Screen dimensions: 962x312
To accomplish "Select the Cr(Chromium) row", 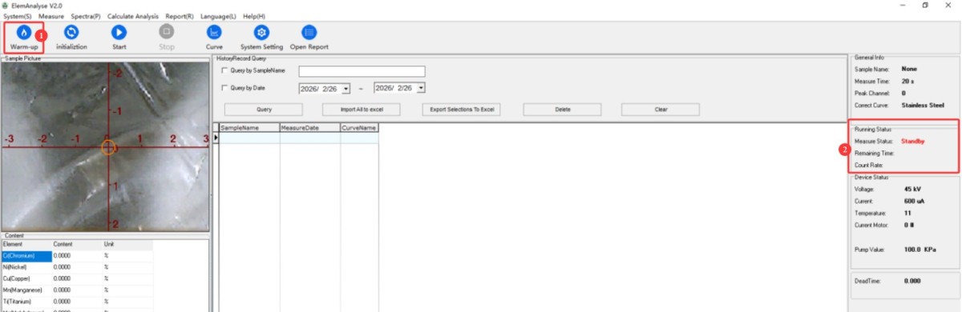I will click(77, 255).
